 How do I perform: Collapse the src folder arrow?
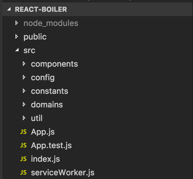click(x=17, y=50)
